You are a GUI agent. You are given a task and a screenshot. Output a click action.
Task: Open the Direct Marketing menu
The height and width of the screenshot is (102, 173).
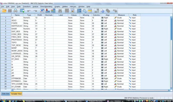pos(46,7)
